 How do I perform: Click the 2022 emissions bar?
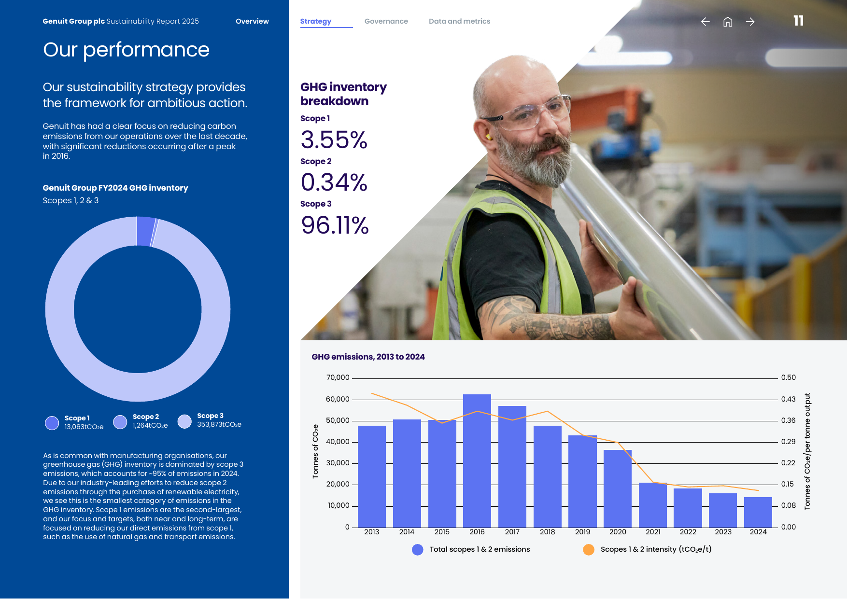point(688,508)
